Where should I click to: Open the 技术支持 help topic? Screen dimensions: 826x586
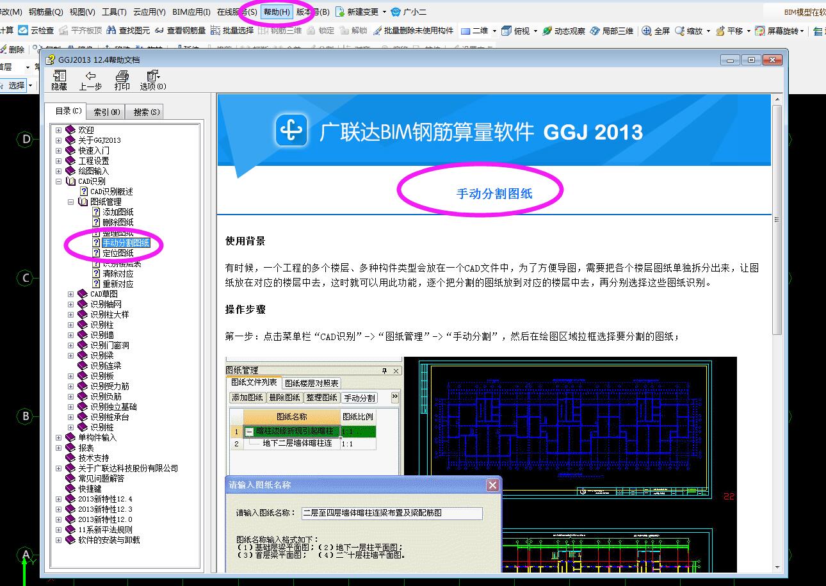click(x=93, y=458)
